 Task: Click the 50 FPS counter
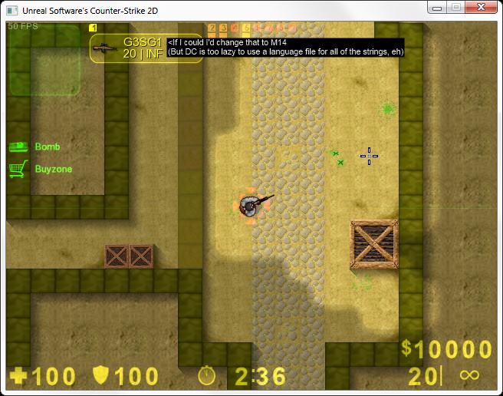coord(23,26)
